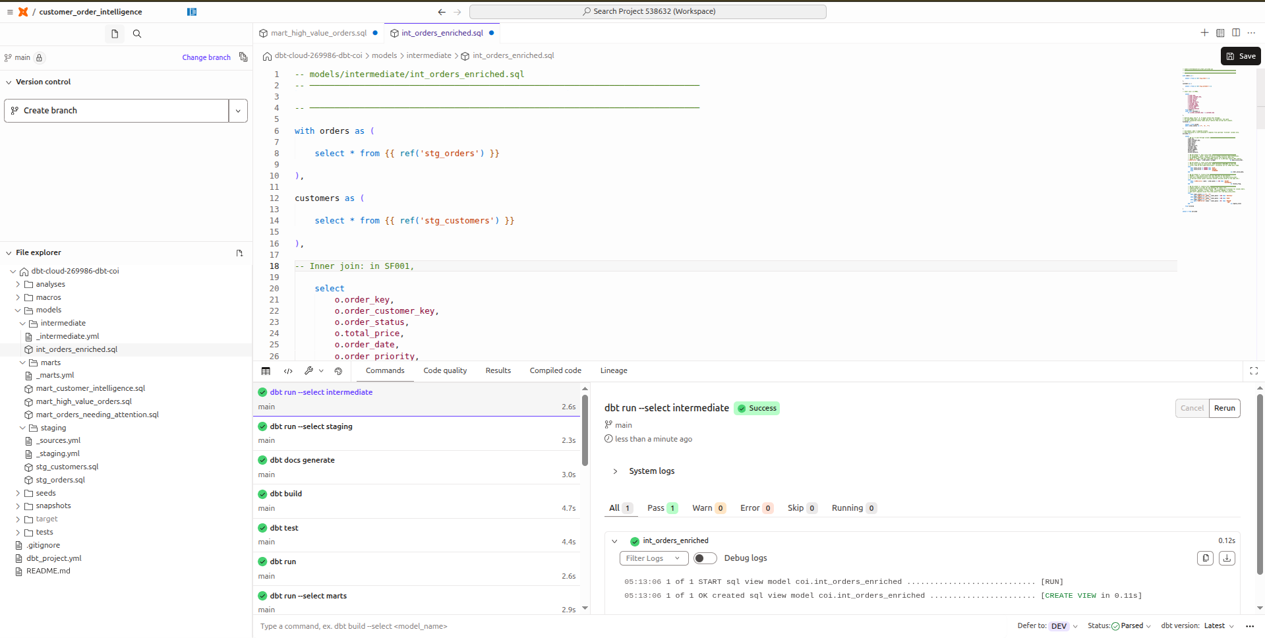
Task: Open dbt_project.yml file
Action: coord(54,559)
